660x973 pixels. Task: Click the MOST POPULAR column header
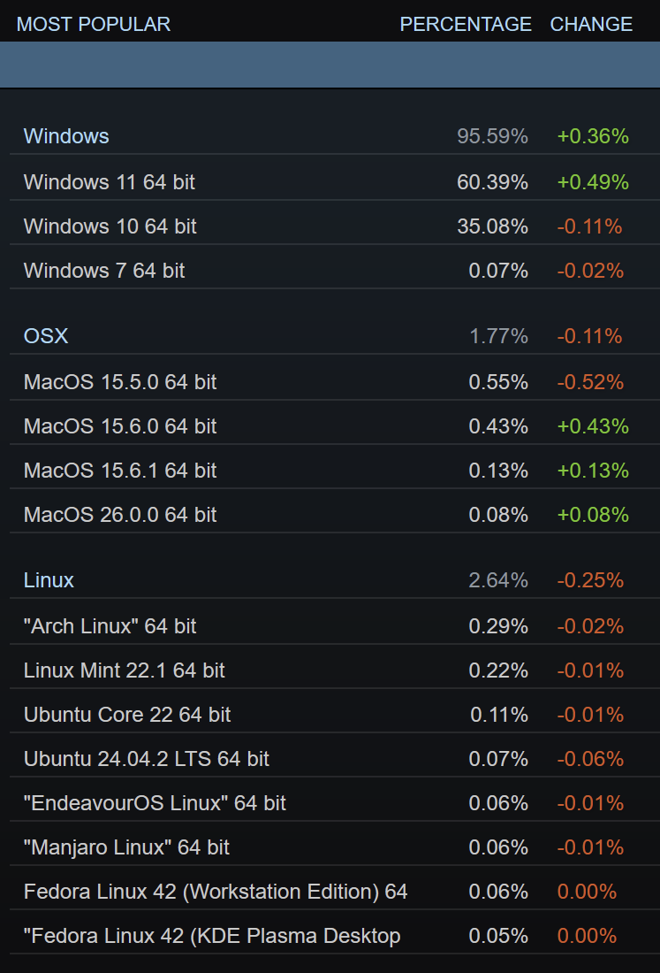coord(94,24)
